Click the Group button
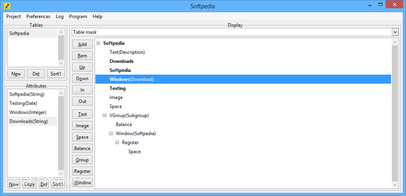This screenshot has width=406, height=196. tap(82, 160)
